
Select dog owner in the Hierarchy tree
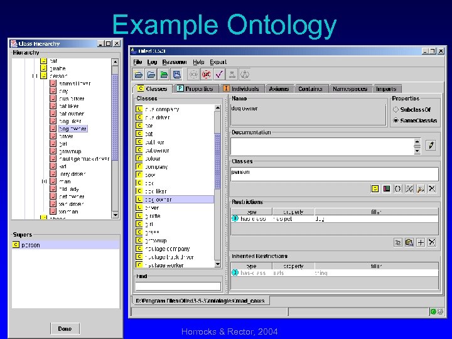pyautogui.click(x=73, y=129)
